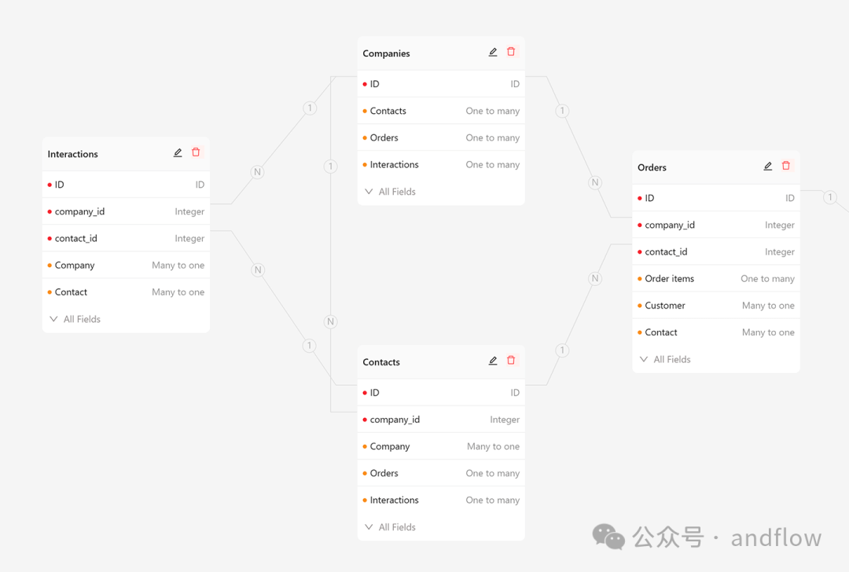Edit the Companies table using the pencil icon
Viewport: 849px width, 572px height.
[x=493, y=51]
